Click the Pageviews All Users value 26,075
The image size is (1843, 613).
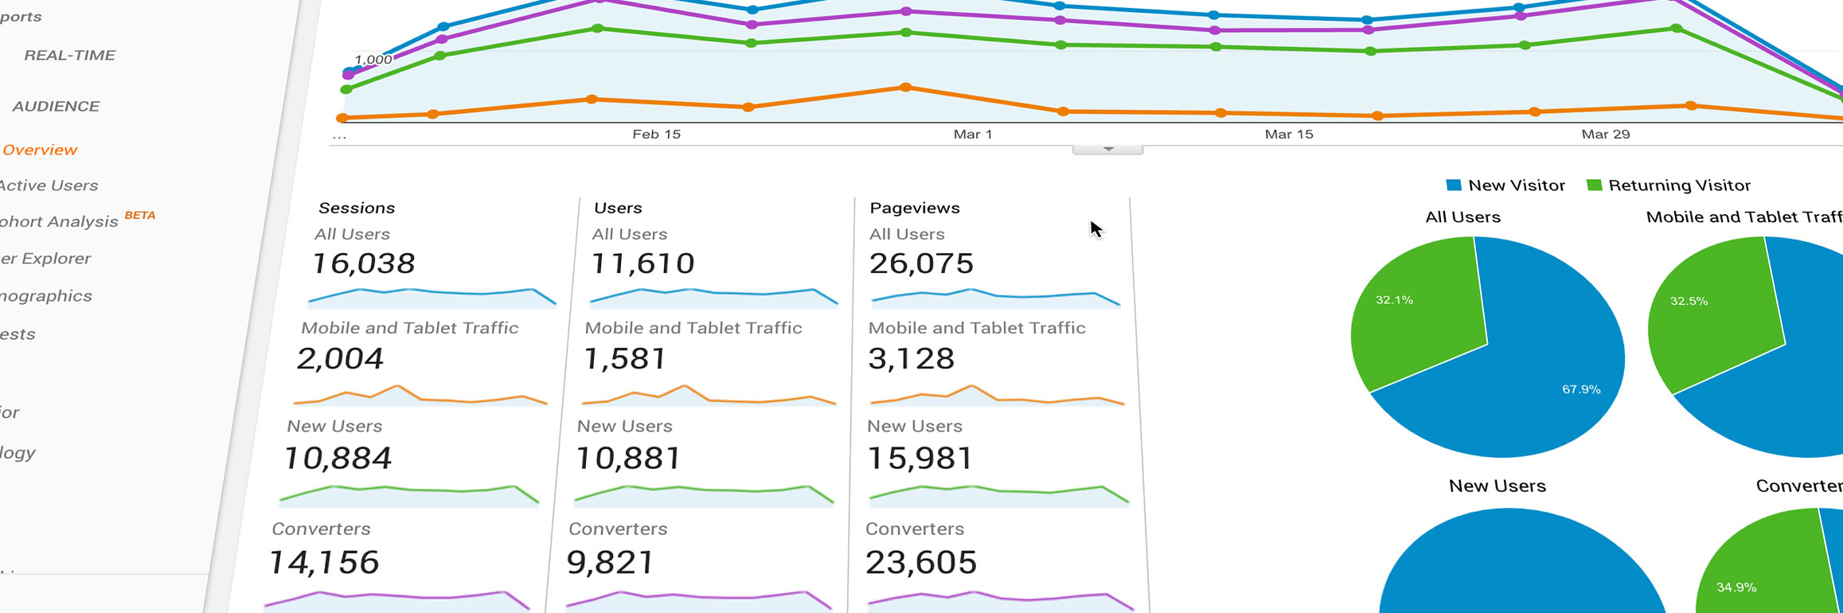pyautogui.click(x=921, y=264)
